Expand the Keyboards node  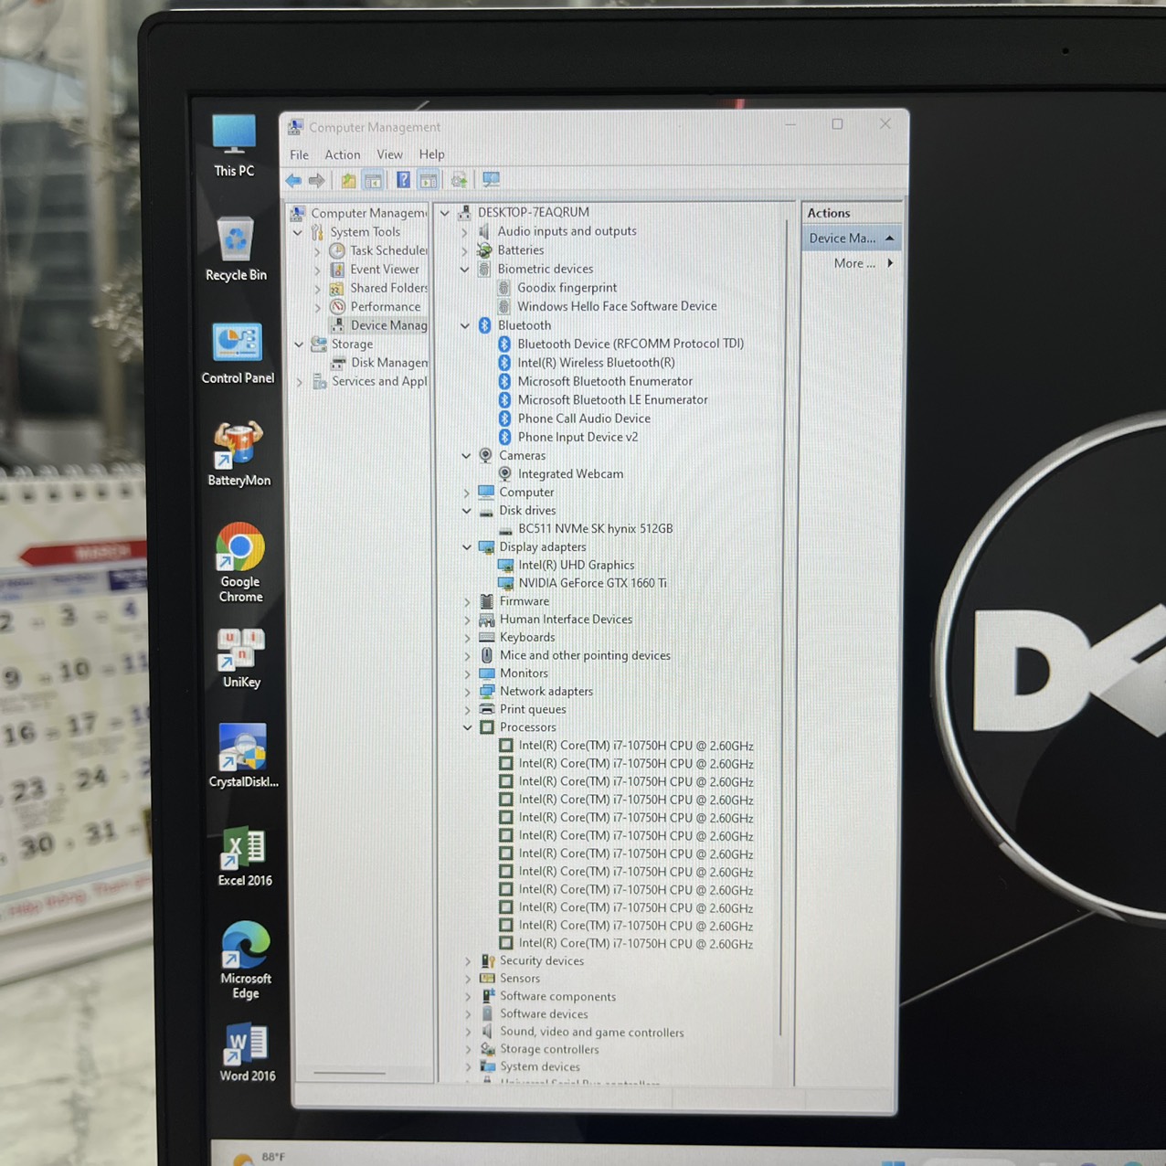468,638
